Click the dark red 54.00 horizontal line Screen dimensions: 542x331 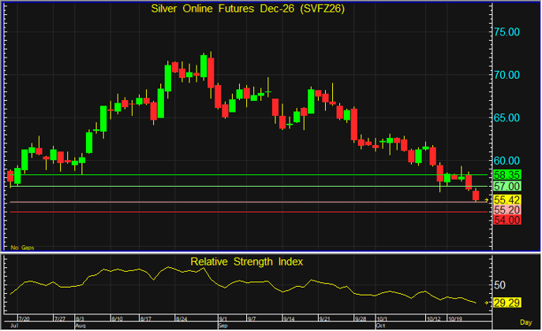pyautogui.click(x=249, y=212)
